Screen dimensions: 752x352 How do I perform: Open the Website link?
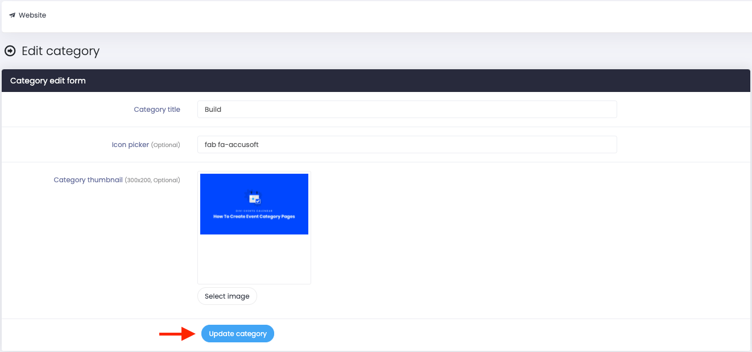tap(32, 15)
